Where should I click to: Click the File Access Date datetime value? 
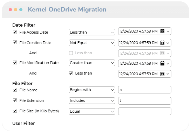click(x=138, y=31)
